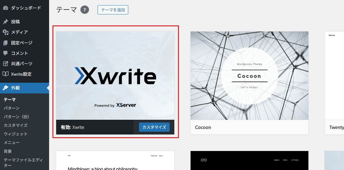Viewport: 344px width, 170px height.
Task: Open the ウィジェット submenu item
Action: coord(16,134)
